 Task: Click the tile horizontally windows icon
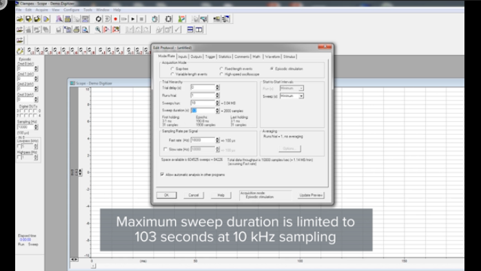[190, 30]
